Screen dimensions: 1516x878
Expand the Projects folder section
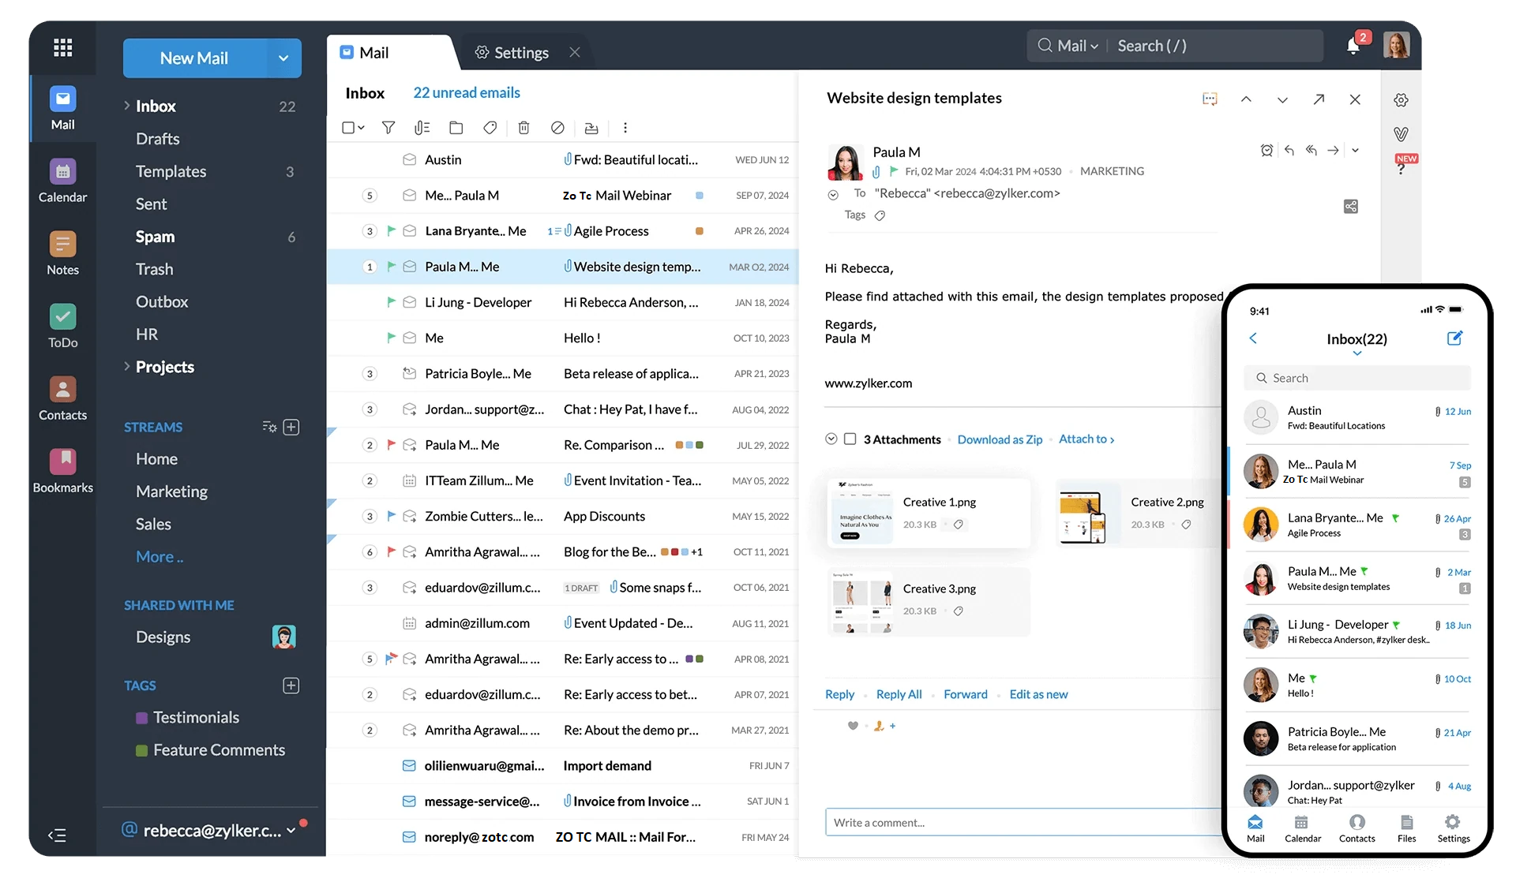[x=126, y=366]
